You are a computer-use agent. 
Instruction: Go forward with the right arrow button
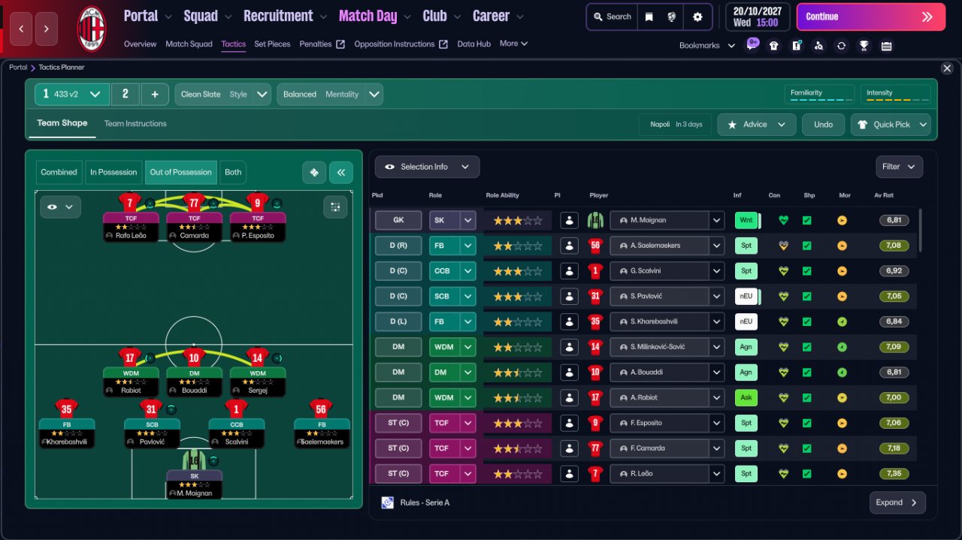[x=46, y=29]
